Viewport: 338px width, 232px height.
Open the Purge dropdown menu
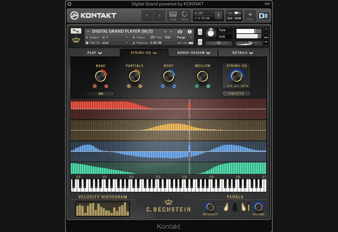(x=184, y=37)
